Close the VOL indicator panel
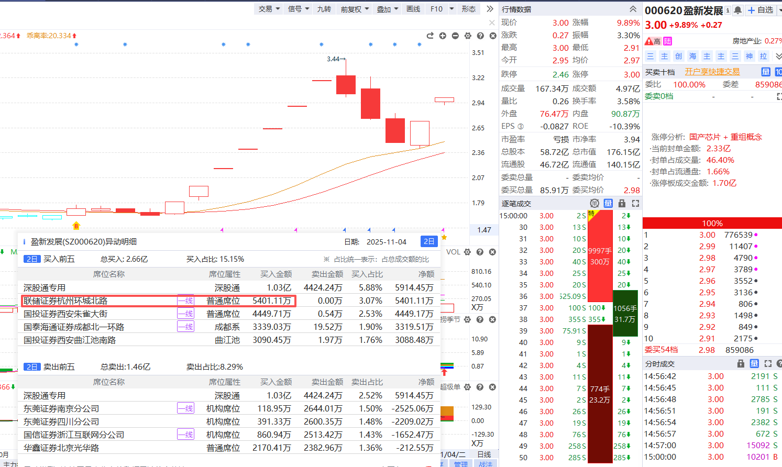The height and width of the screenshot is (467, 782). (x=492, y=252)
